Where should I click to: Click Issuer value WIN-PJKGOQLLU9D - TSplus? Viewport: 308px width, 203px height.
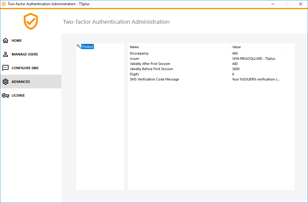pos(254,59)
